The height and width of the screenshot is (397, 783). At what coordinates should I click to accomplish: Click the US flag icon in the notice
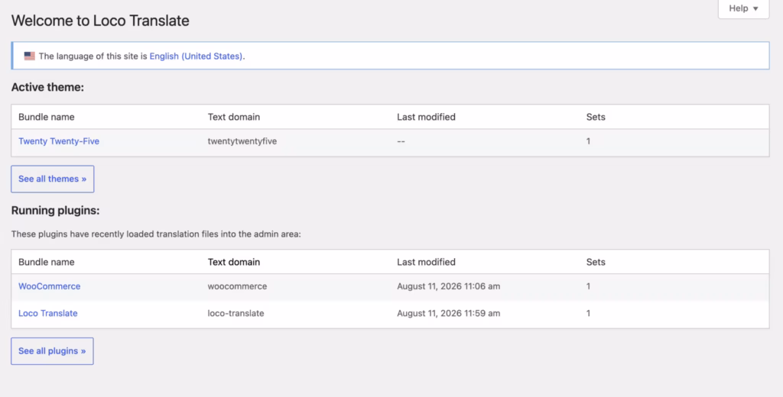coord(30,56)
